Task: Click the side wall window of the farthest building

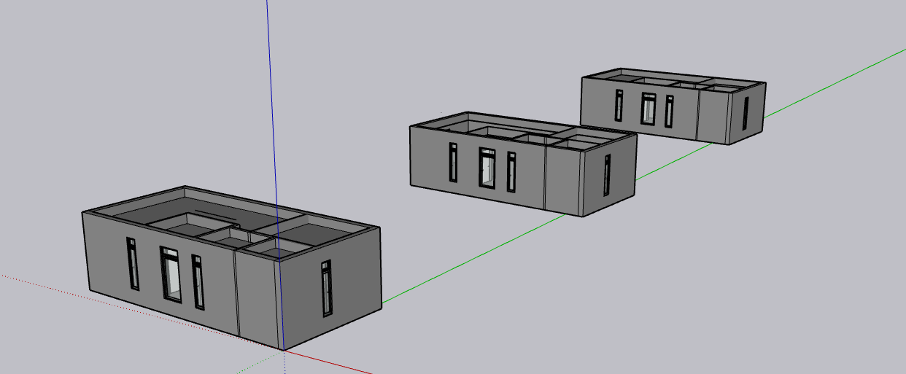Action: pyautogui.click(x=746, y=112)
